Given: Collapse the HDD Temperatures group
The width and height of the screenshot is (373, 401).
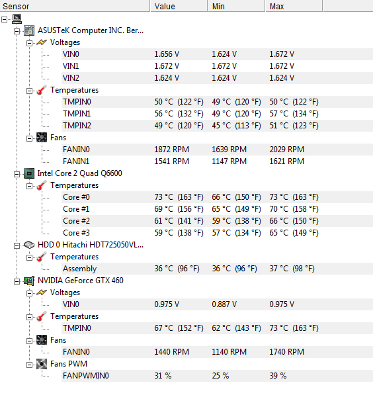Looking at the screenshot, I should (29, 257).
